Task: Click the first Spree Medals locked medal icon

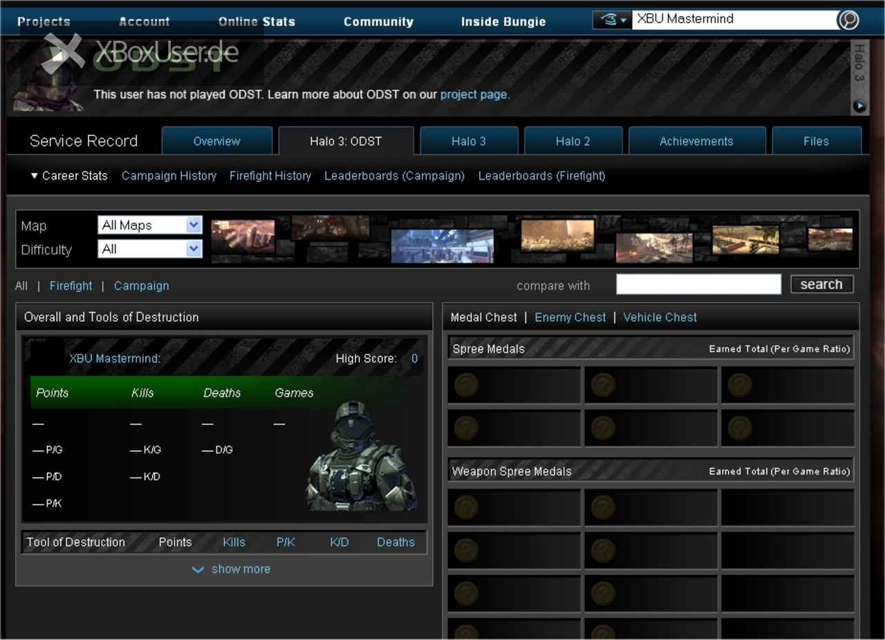Action: click(x=466, y=385)
